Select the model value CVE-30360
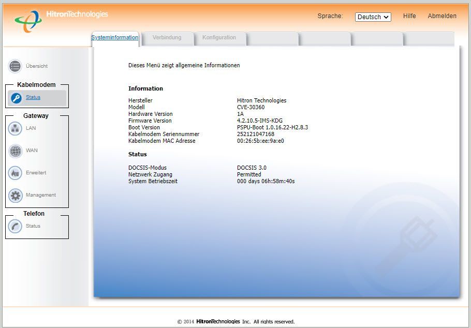This screenshot has width=471, height=328. [251, 107]
